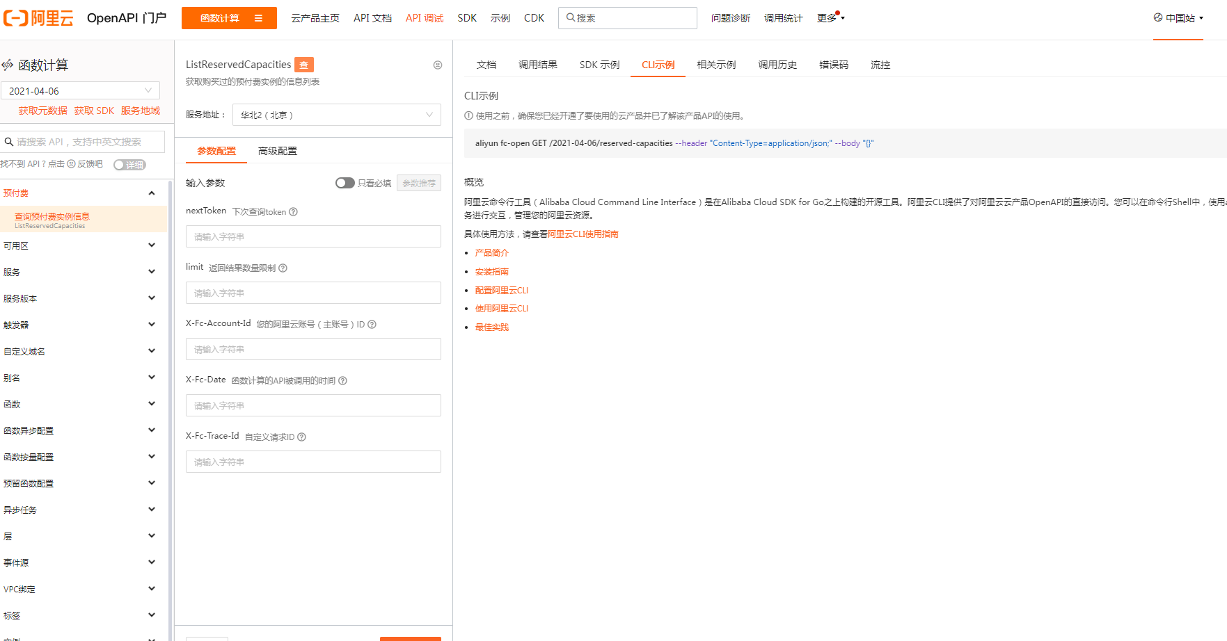The height and width of the screenshot is (641, 1227).
Task: Click the 获取元数据 link
Action: click(43, 111)
